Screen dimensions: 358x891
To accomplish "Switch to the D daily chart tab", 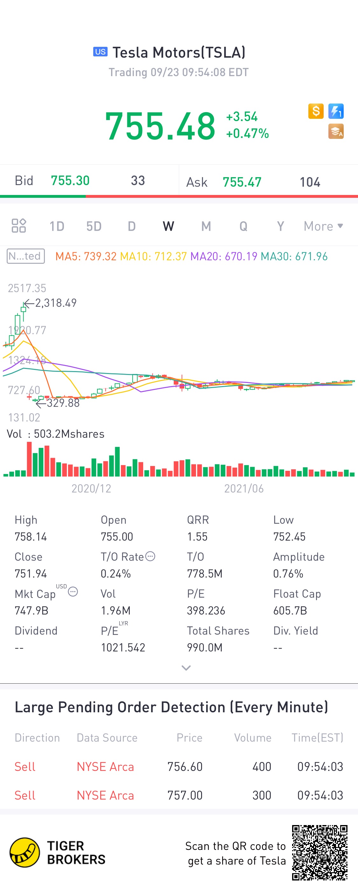I will point(132,226).
